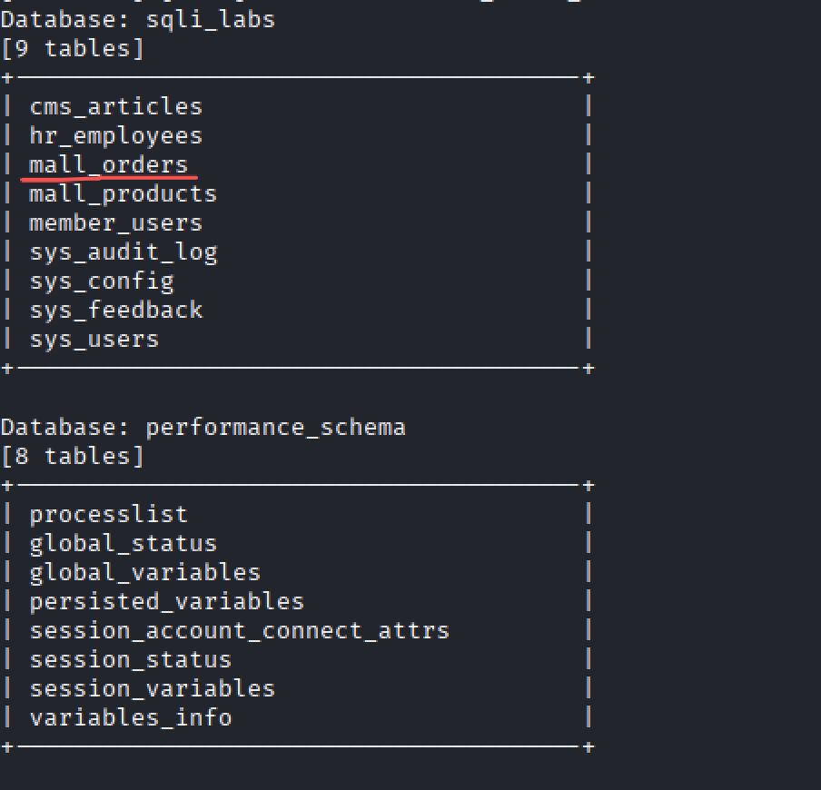The height and width of the screenshot is (790, 821).
Task: Select the processlist table entry
Action: 108,514
